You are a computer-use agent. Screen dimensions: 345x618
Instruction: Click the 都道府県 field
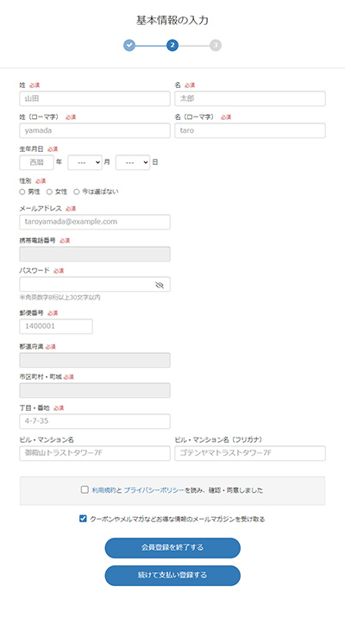click(95, 360)
